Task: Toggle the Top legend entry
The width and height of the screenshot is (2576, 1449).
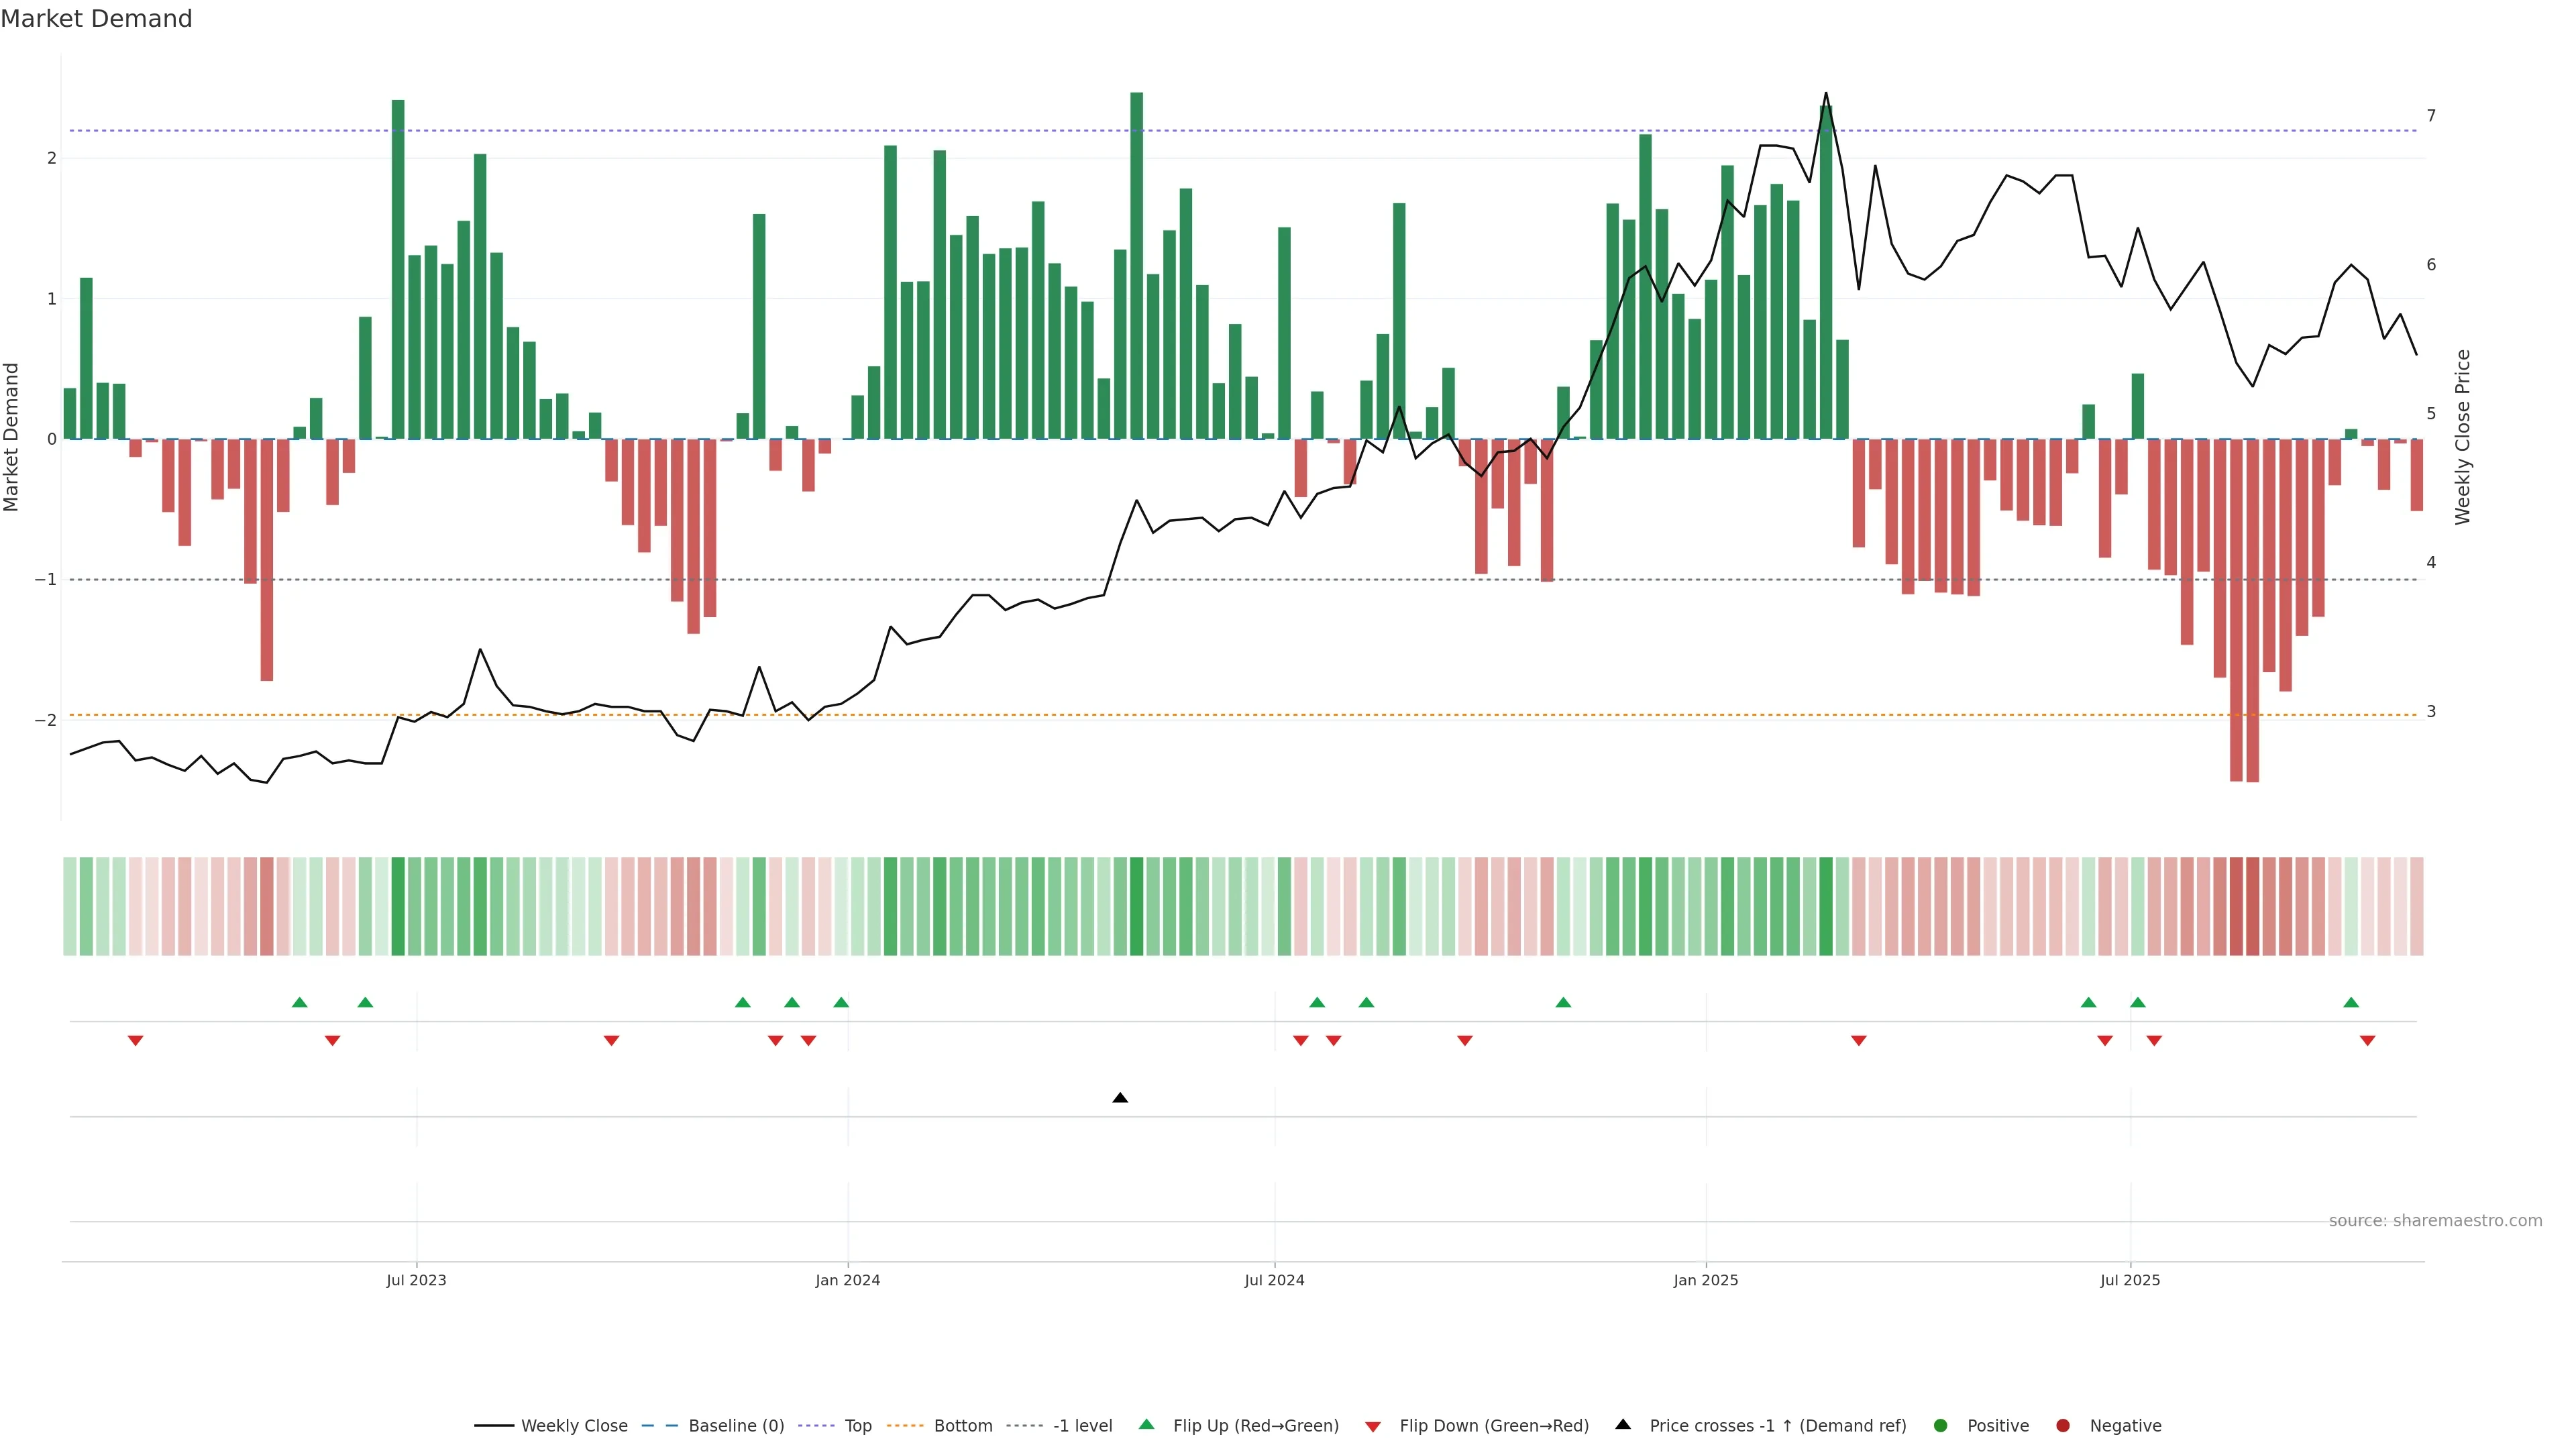Action: click(857, 1425)
